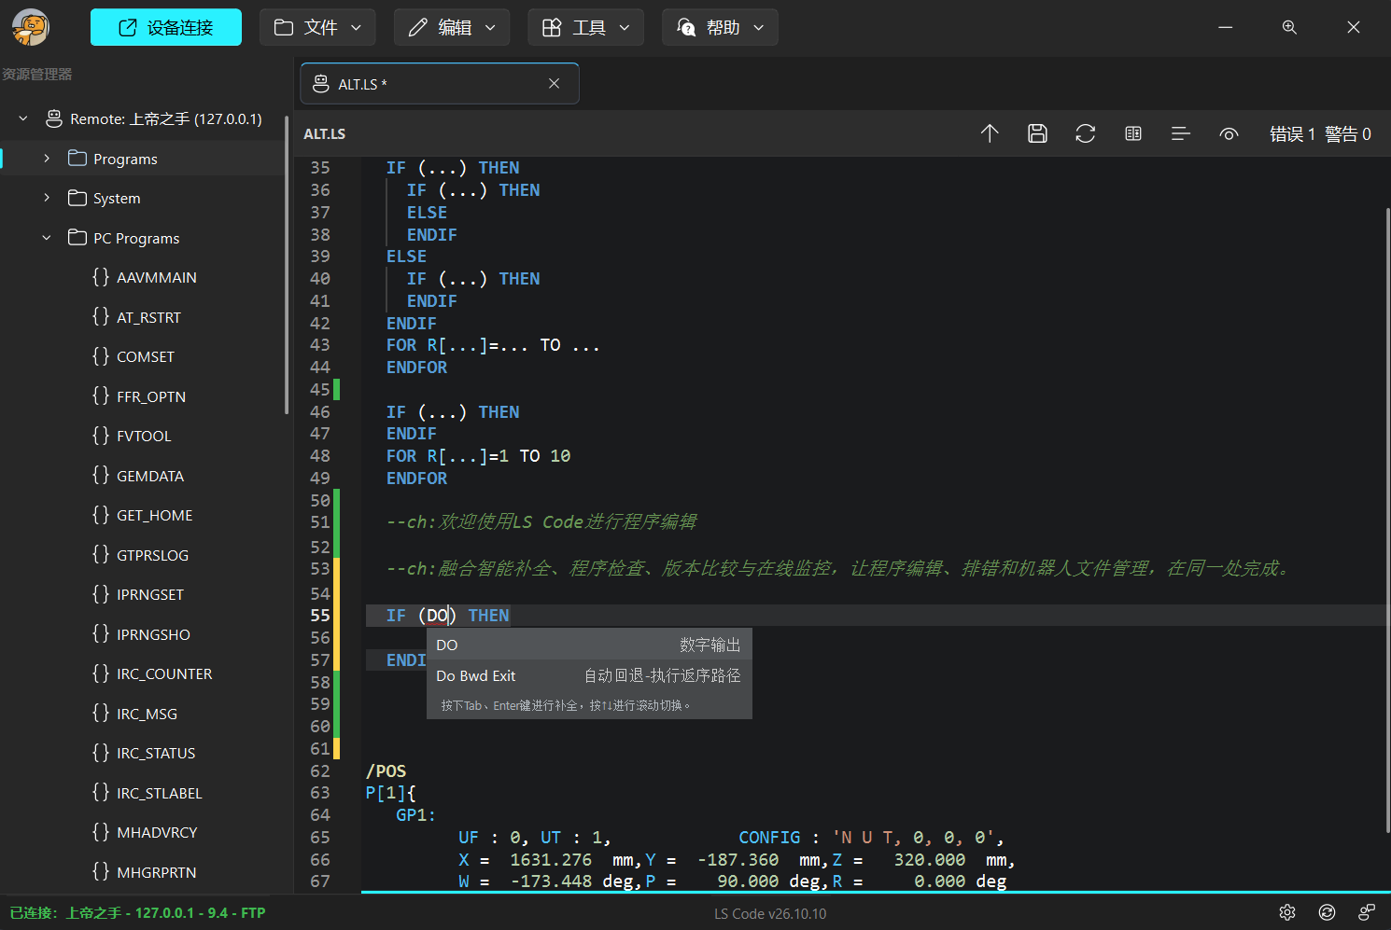Toggle the eye monitor icon
The image size is (1391, 930).
pos(1229,133)
